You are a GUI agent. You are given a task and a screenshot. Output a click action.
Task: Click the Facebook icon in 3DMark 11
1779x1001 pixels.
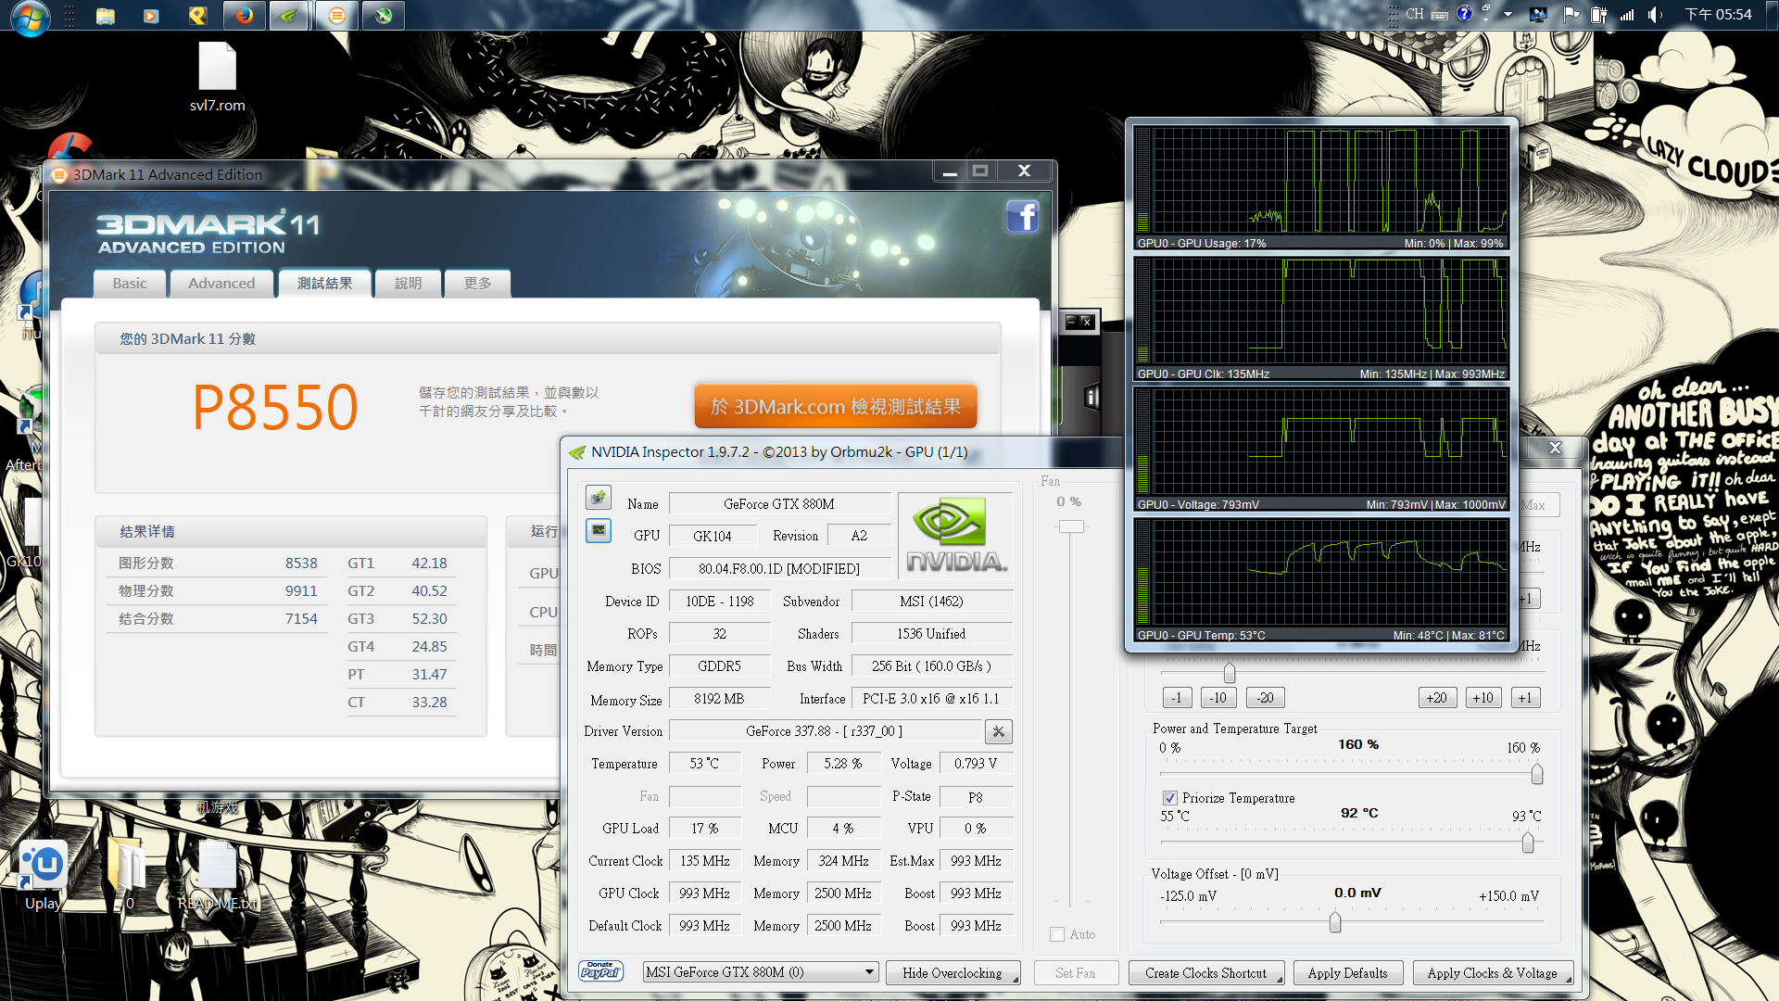1022,217
